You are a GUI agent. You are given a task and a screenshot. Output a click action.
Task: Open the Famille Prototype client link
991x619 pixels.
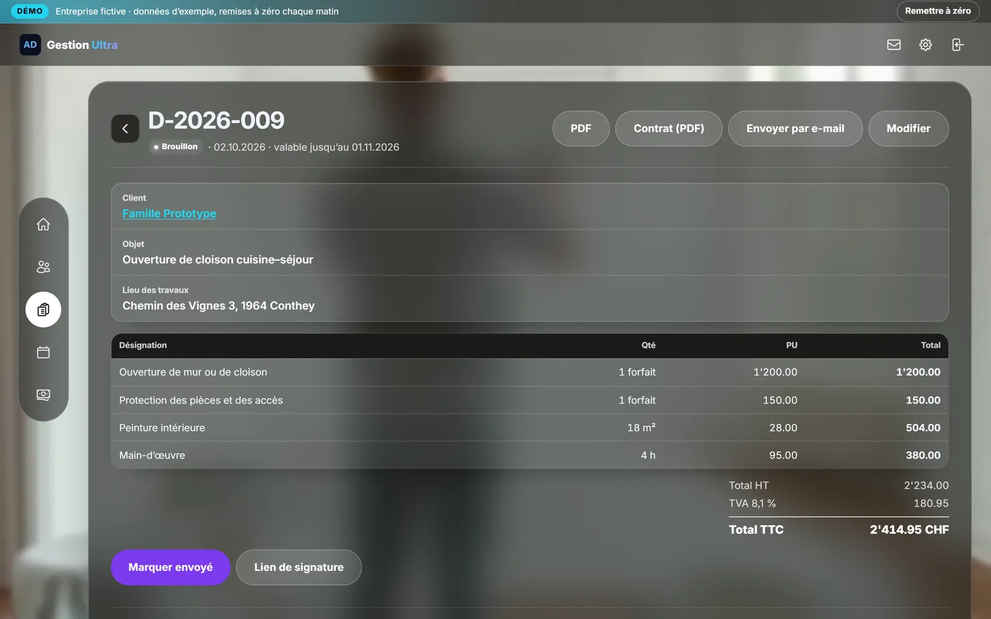click(x=169, y=214)
